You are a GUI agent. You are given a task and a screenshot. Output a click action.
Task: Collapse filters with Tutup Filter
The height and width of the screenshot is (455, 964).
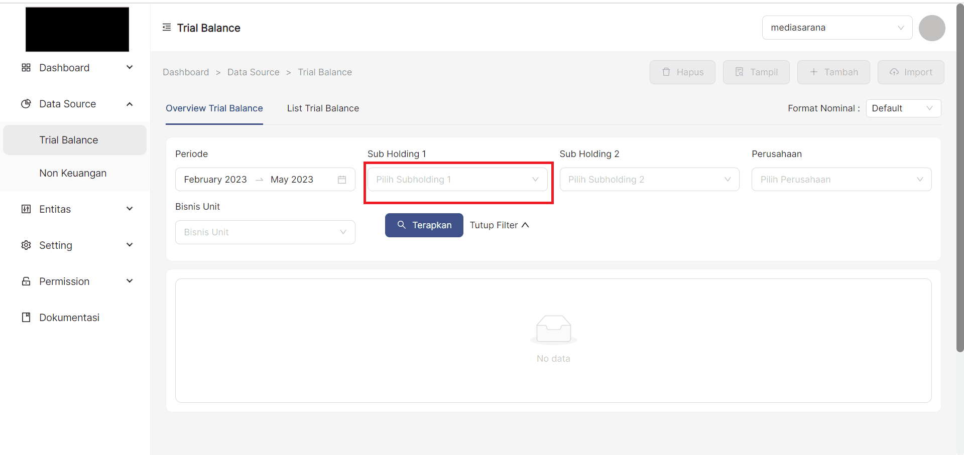coord(499,225)
